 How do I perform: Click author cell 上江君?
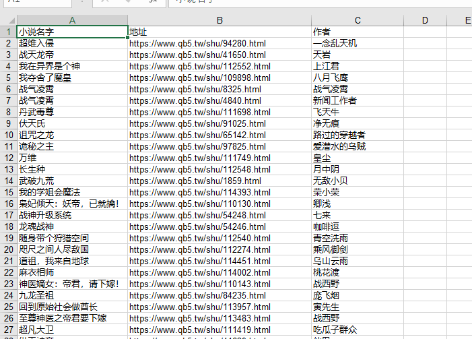[x=358, y=66]
